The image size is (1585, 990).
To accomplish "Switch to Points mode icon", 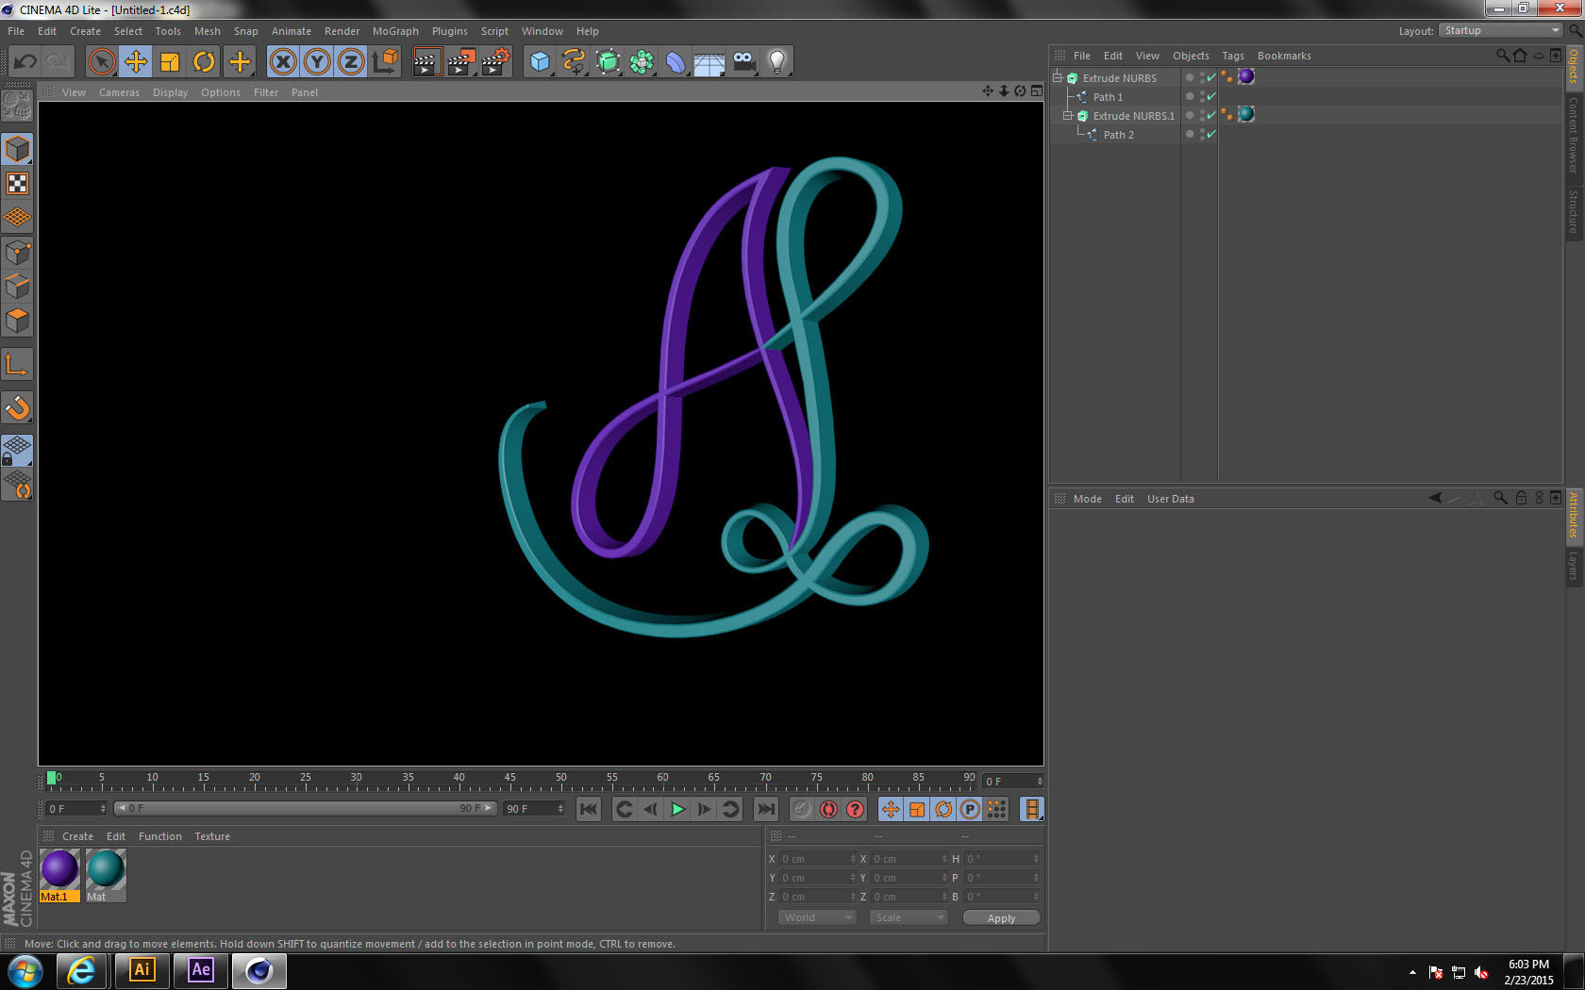I will pos(17,253).
